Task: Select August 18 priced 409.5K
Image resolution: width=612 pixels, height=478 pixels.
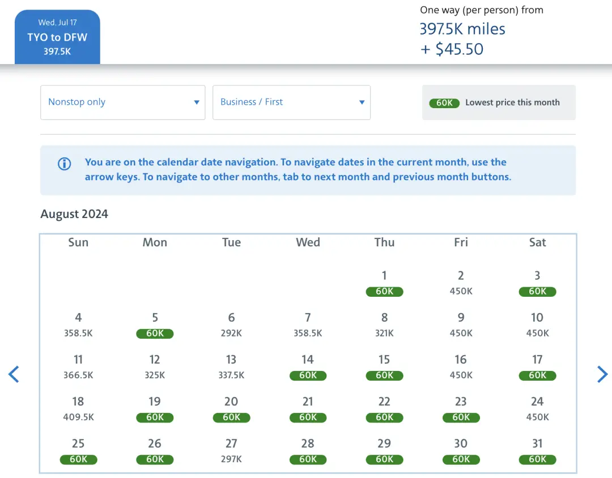Action: point(78,409)
